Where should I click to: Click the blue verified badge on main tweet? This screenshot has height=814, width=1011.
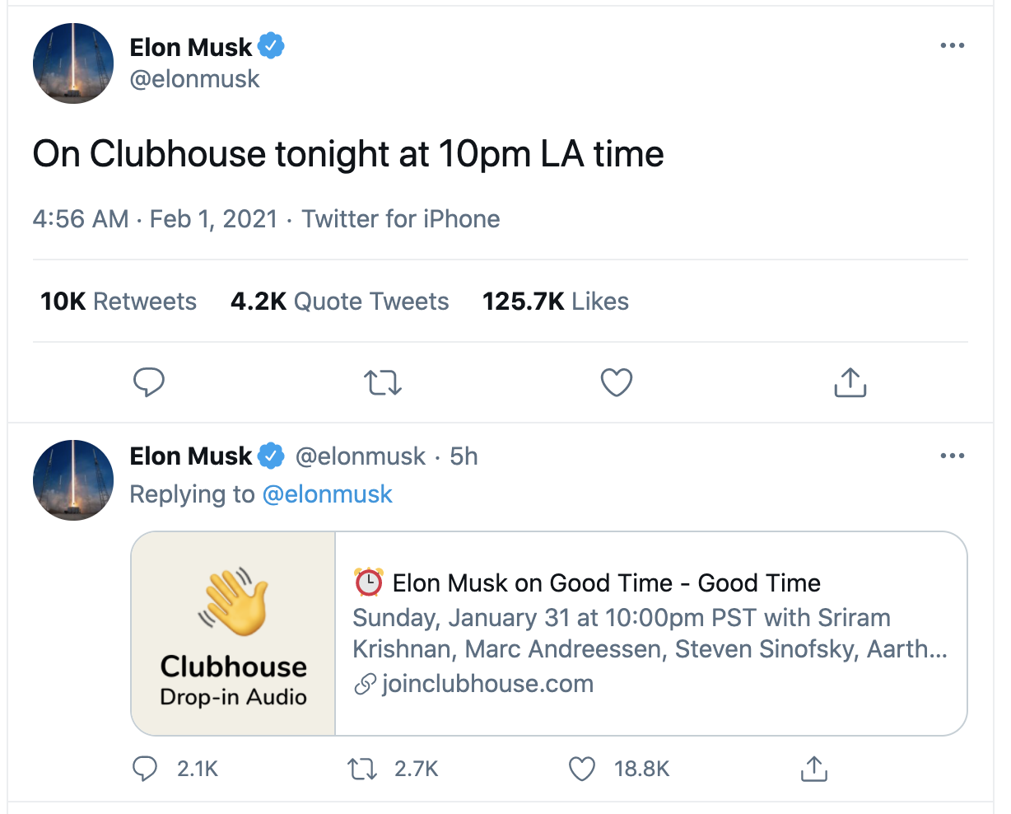(x=272, y=46)
